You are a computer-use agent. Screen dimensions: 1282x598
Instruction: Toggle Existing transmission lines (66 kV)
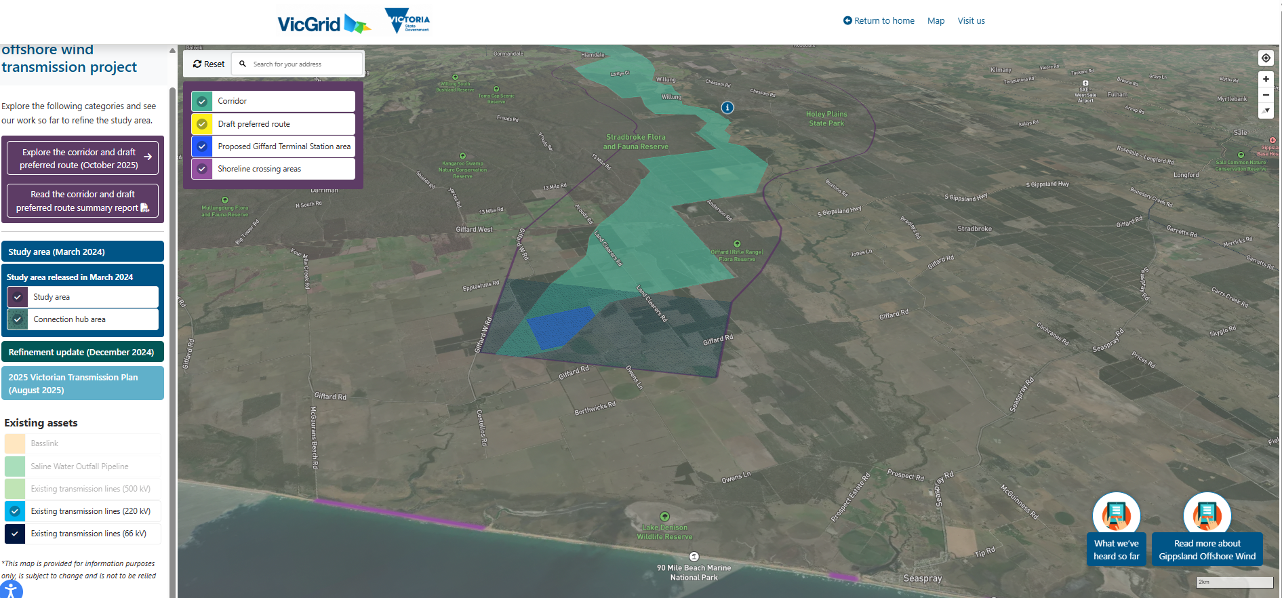coord(15,534)
